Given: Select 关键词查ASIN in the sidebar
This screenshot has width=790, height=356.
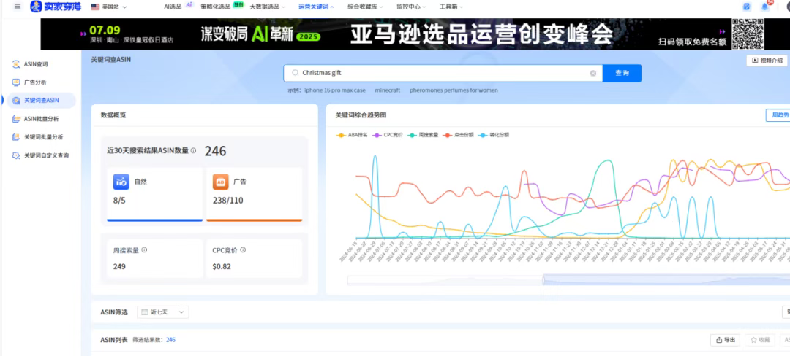Looking at the screenshot, I should (41, 101).
